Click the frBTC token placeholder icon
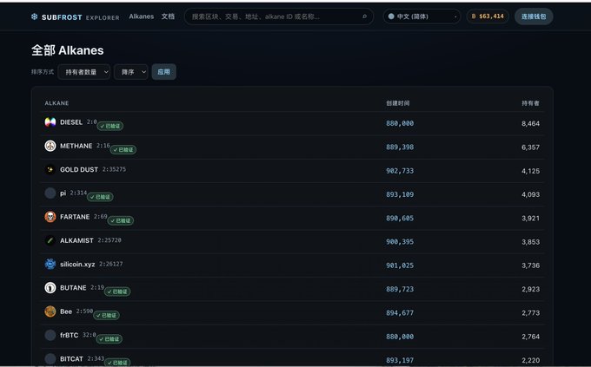591x367 pixels. 50,335
